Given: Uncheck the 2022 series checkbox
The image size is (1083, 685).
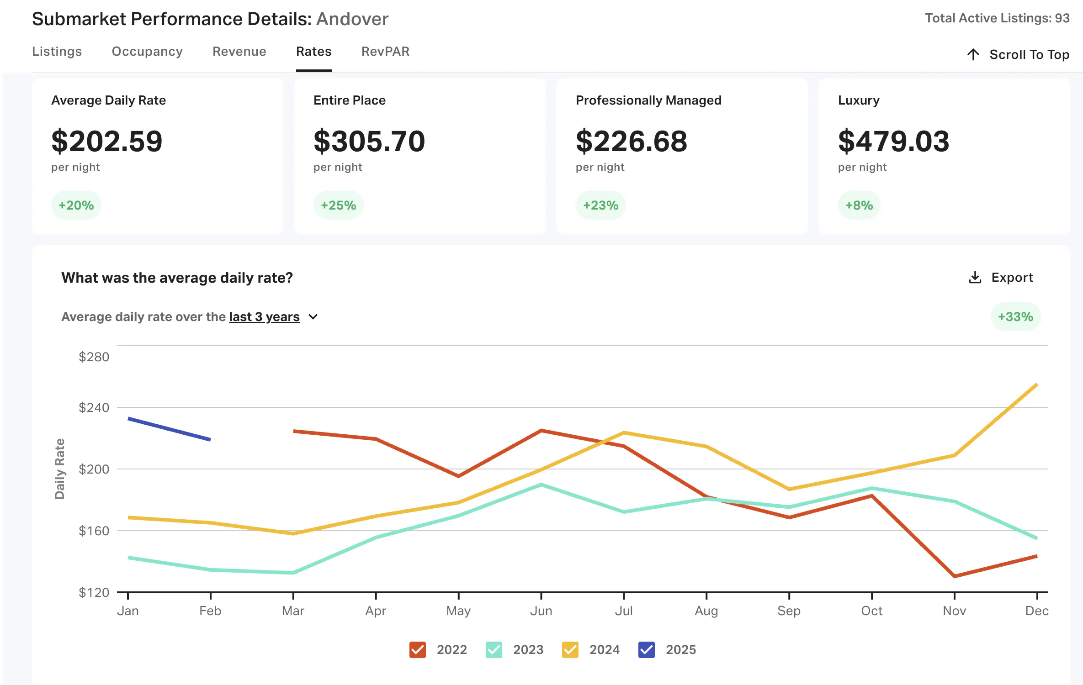Looking at the screenshot, I should (x=418, y=649).
